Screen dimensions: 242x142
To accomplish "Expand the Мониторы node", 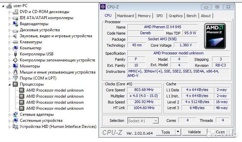I will pyautogui.click(x=9, y=66).
